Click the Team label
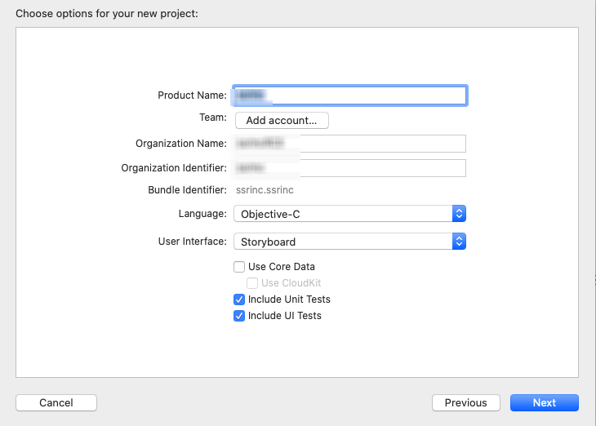Image resolution: width=596 pixels, height=426 pixels. click(x=212, y=118)
